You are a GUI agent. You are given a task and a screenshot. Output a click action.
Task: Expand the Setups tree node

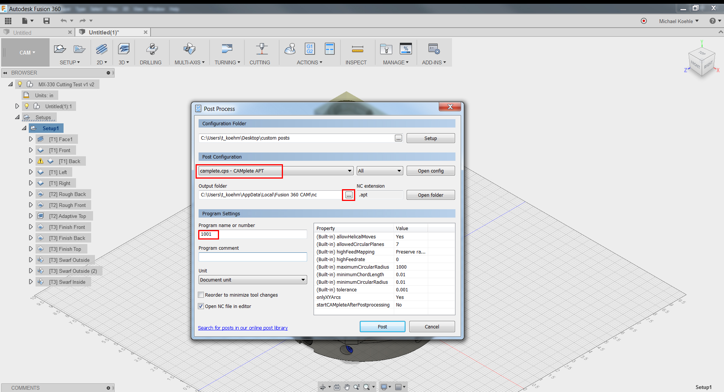(17, 117)
